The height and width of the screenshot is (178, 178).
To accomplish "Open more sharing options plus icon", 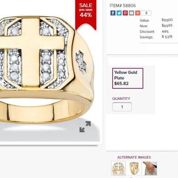I will coord(138,13).
